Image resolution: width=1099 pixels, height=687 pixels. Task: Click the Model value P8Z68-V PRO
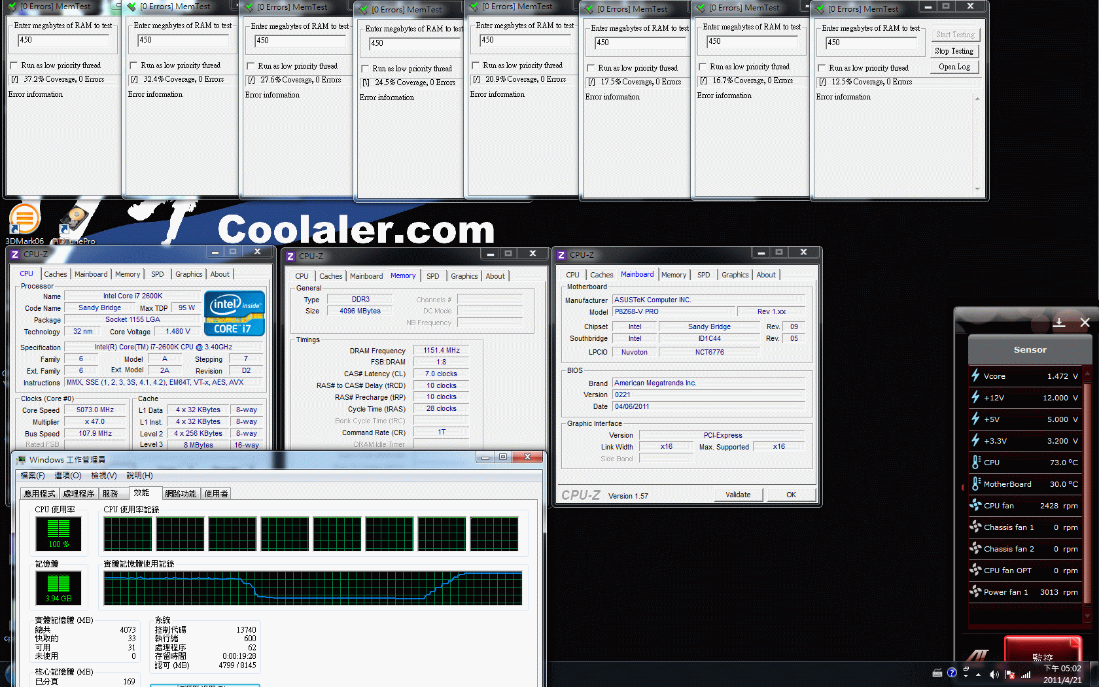674,312
